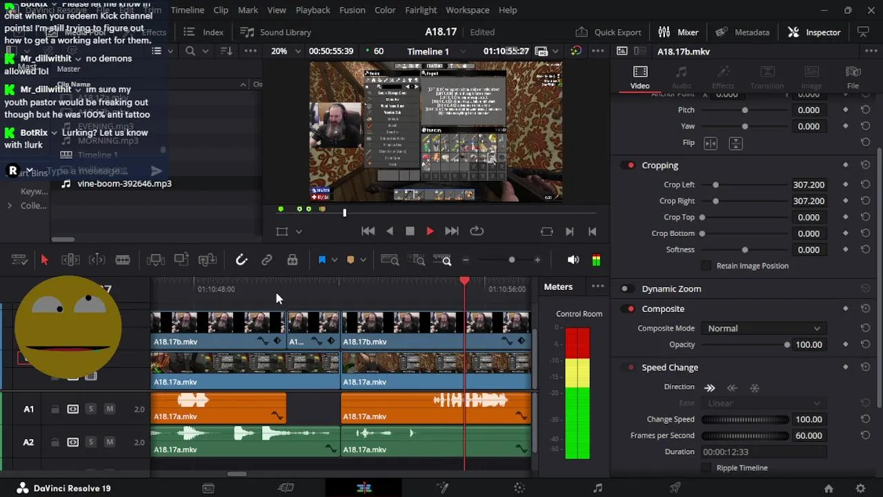Mute audio track A1
Screen dimensions: 883x497
[109, 409]
